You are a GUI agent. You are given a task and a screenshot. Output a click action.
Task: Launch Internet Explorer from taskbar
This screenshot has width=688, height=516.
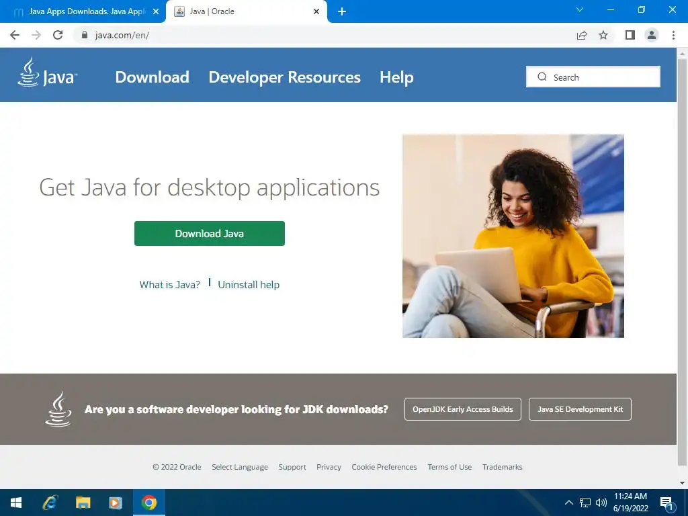tap(50, 503)
